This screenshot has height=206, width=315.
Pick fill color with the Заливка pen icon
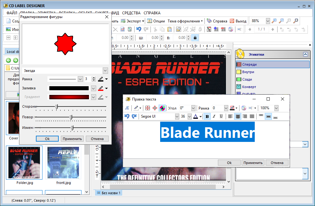tap(101, 88)
